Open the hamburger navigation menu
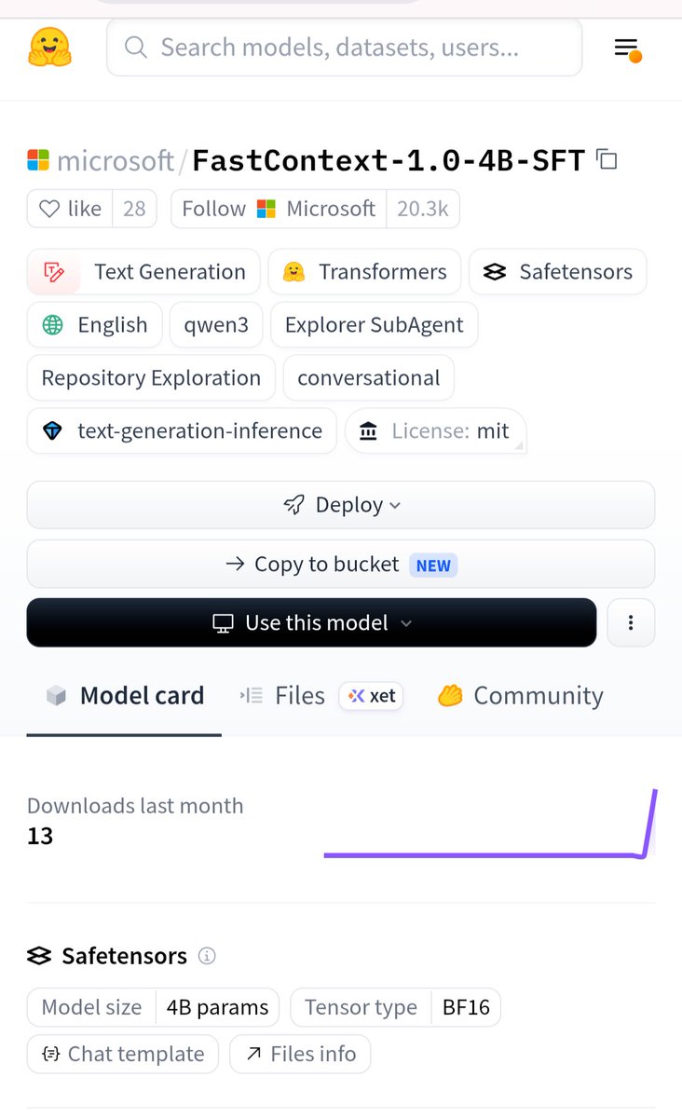 (628, 48)
